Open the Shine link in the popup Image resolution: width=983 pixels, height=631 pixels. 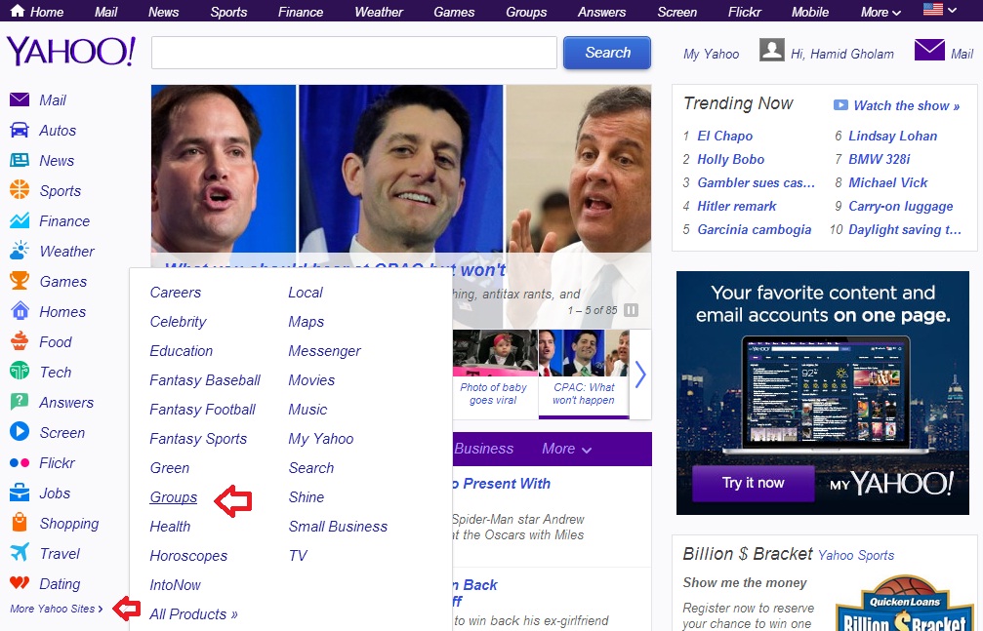click(306, 497)
